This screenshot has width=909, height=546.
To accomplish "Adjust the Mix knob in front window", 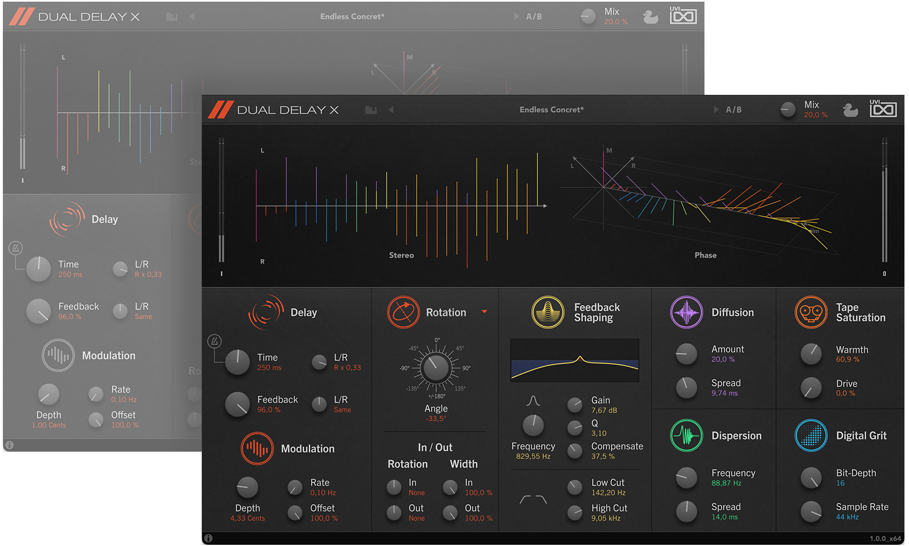I will [788, 109].
